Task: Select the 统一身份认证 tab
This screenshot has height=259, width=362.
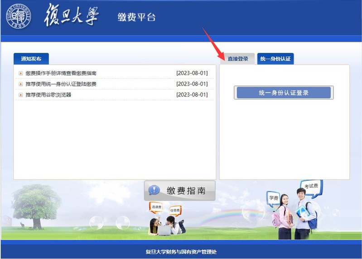Action: click(275, 59)
